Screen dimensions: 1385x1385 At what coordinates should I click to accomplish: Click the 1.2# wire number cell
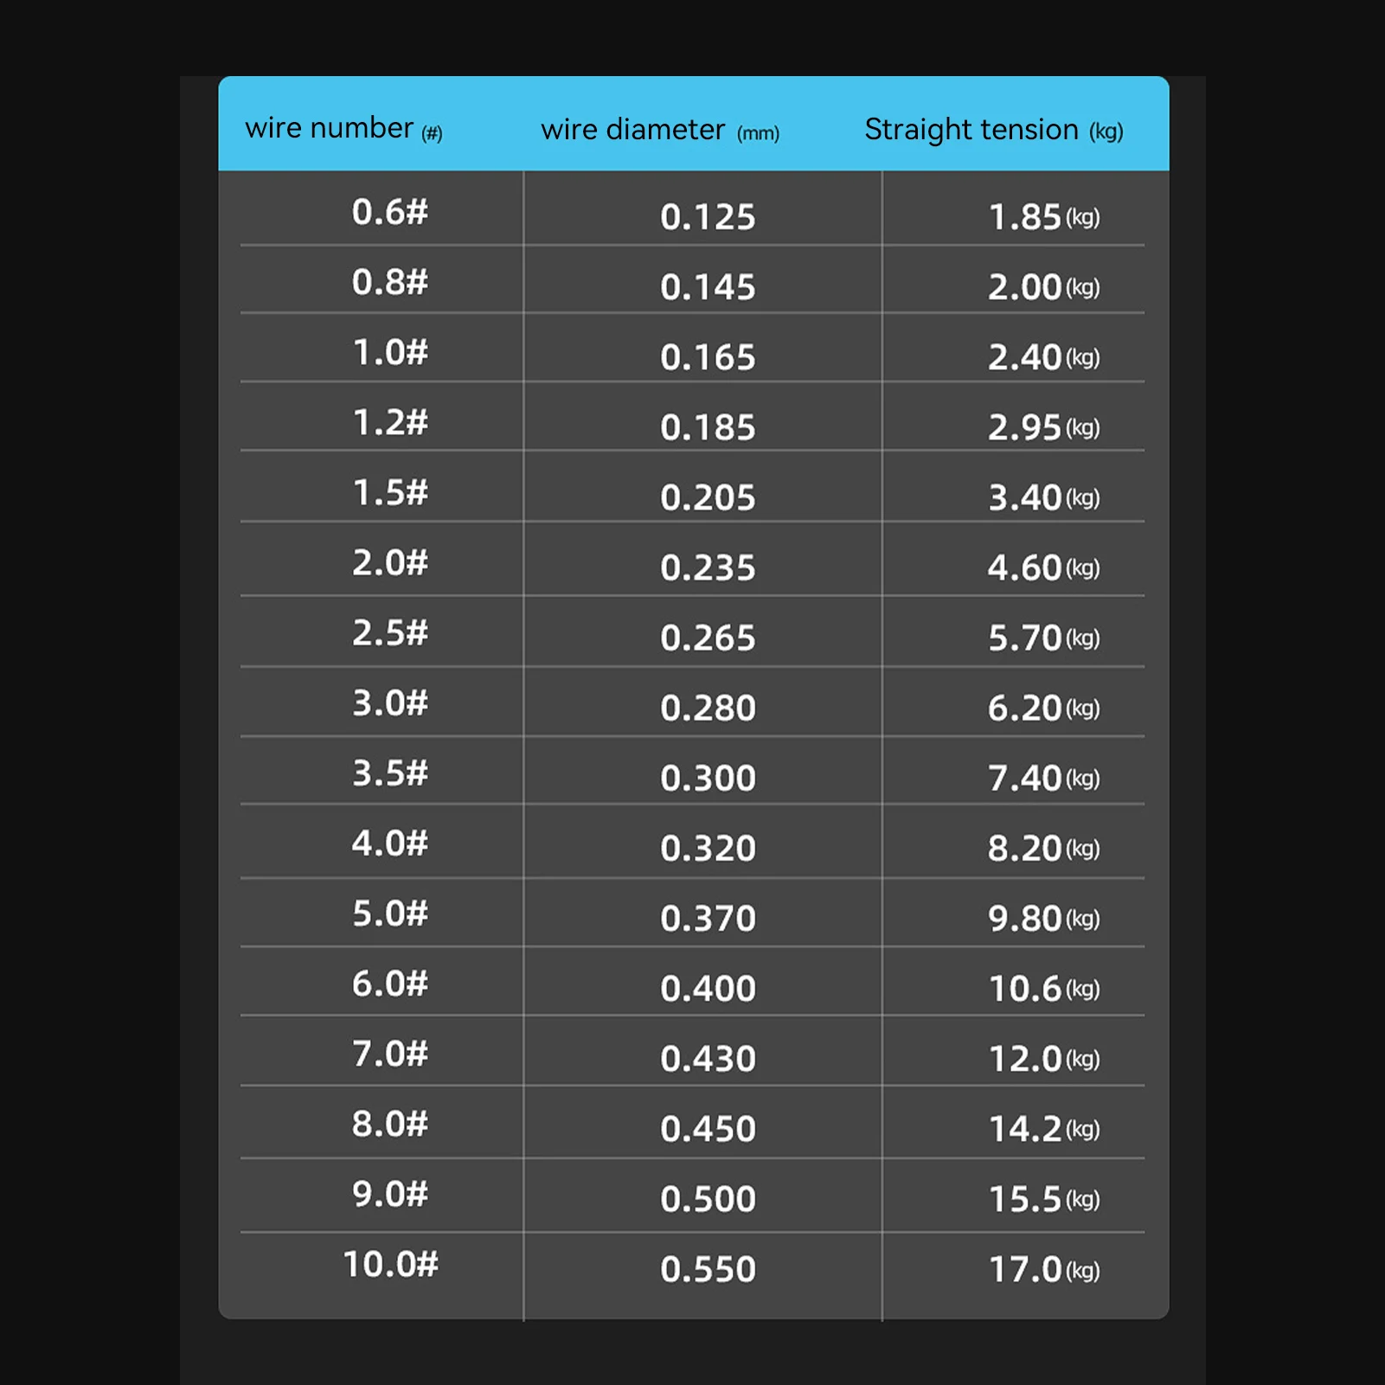(389, 423)
